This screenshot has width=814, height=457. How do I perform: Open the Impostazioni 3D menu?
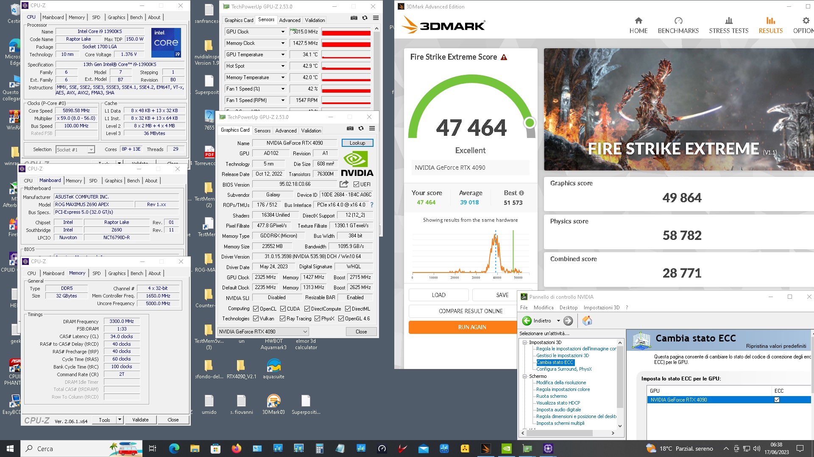(x=601, y=308)
